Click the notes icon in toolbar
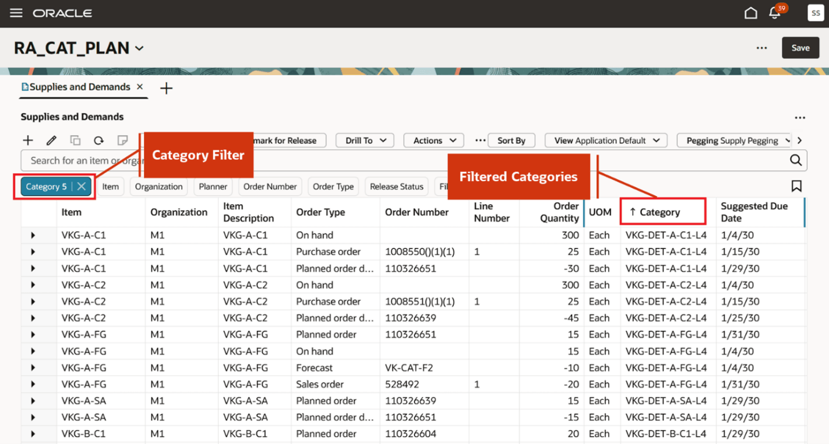Viewport: 829px width, 444px height. point(122,140)
